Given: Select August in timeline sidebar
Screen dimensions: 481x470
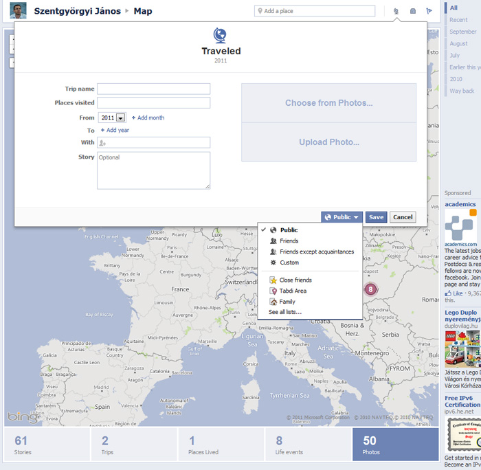Looking at the screenshot, I should 458,43.
